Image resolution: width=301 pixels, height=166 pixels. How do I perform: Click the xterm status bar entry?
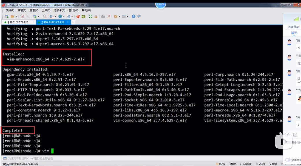coord(233,164)
